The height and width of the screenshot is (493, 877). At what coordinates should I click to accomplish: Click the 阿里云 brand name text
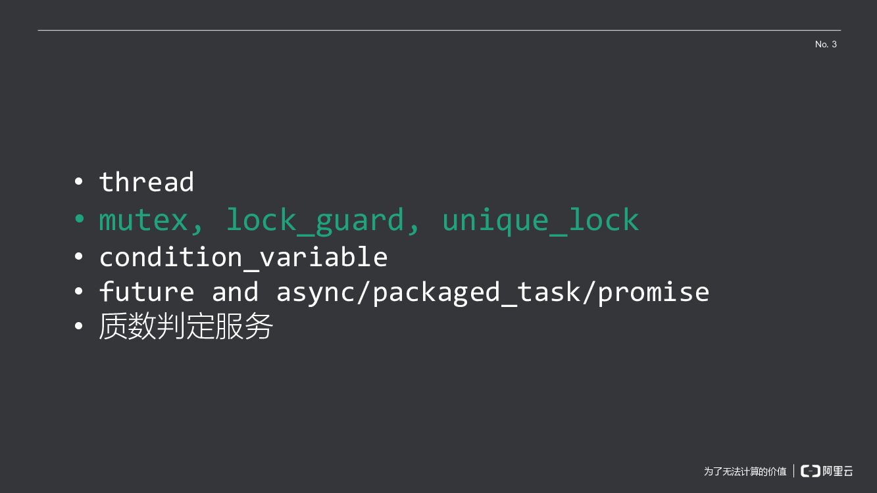(x=838, y=471)
